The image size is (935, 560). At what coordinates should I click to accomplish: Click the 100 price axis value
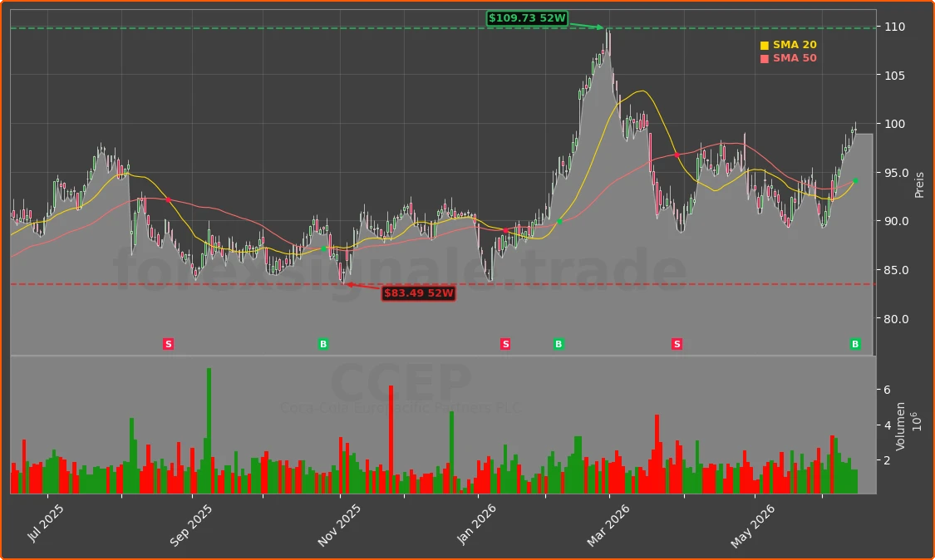tap(895, 124)
